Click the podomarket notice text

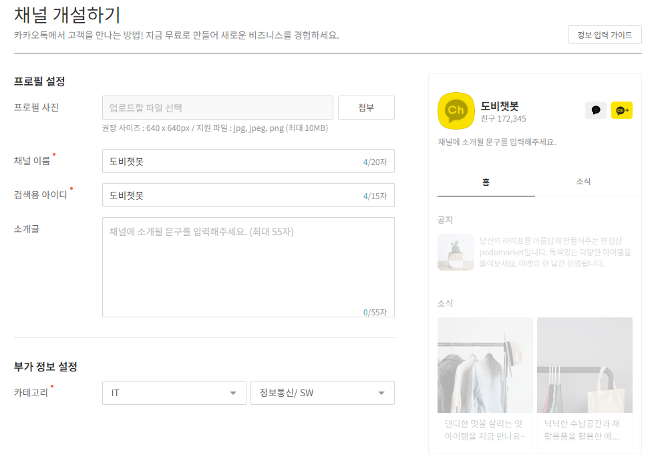click(x=555, y=253)
